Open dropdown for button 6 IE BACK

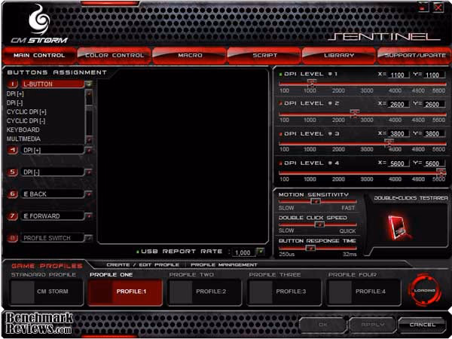[89, 194]
